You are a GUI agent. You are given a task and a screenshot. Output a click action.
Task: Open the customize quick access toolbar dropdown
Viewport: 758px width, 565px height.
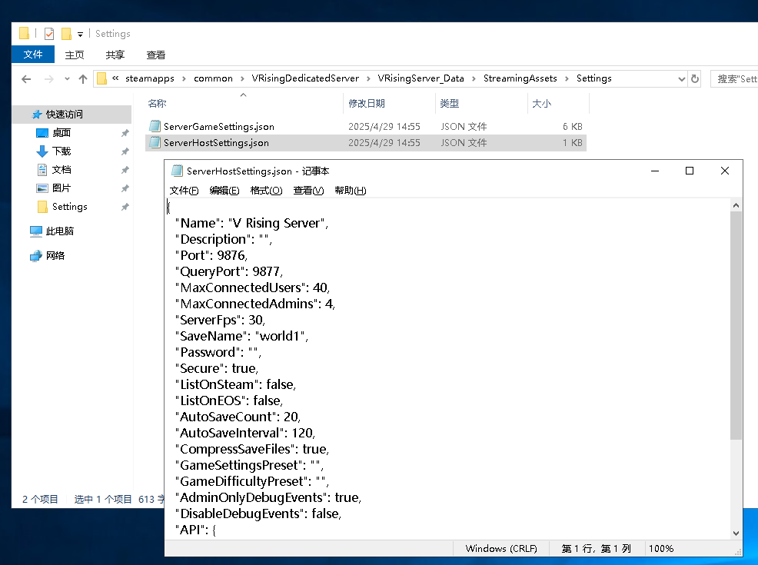coord(80,35)
